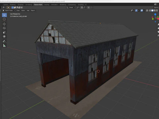Toggle viewport overlays display
Screen dimensions: 159x119
(x=142, y=11)
